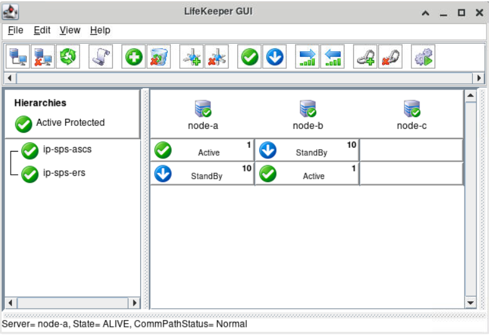Click the hierarchy panel scrollbar right arrow
489x335 pixels.
point(134,302)
